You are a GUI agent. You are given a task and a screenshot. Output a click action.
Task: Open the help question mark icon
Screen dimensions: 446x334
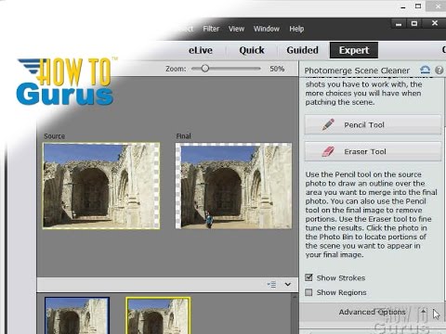(439, 71)
